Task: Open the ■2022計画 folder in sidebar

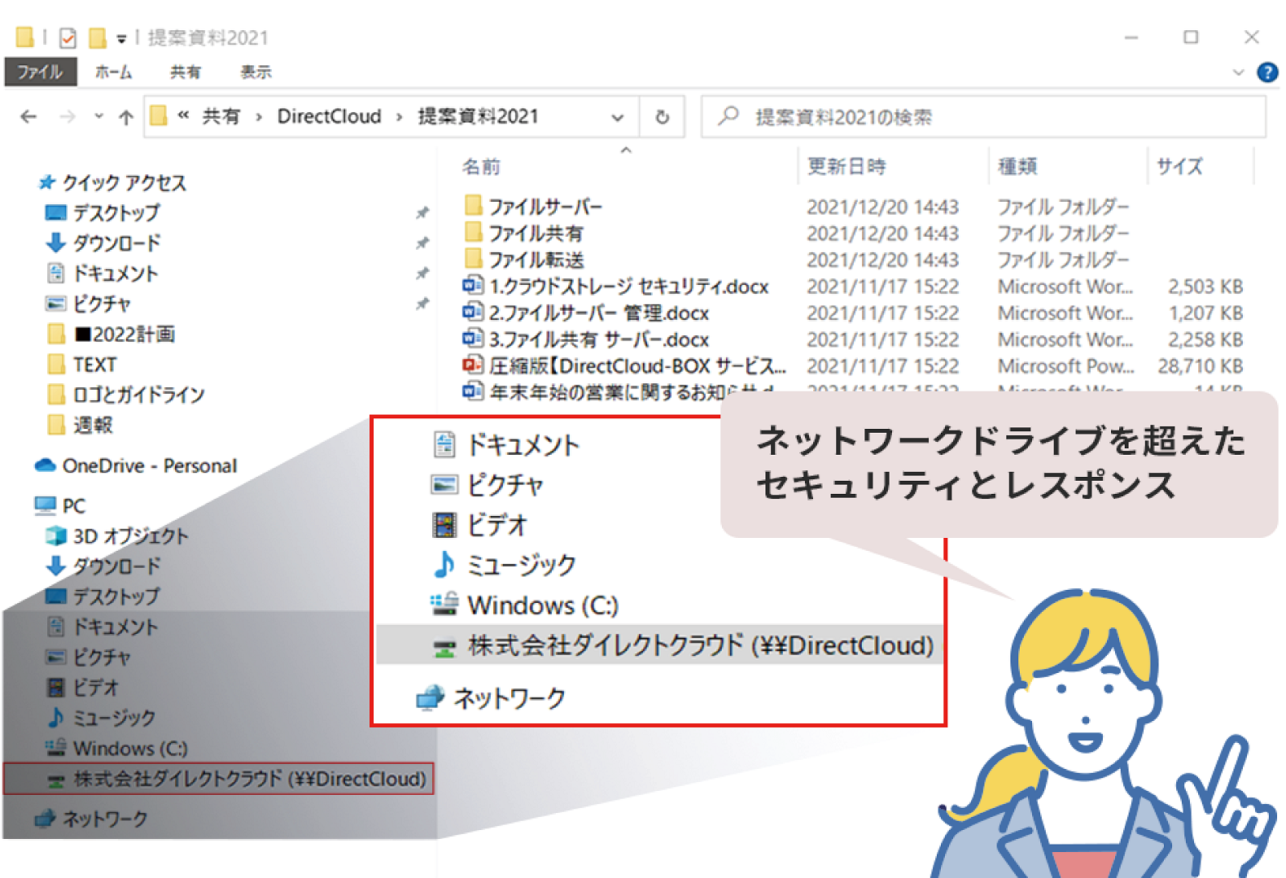Action: pos(124,334)
